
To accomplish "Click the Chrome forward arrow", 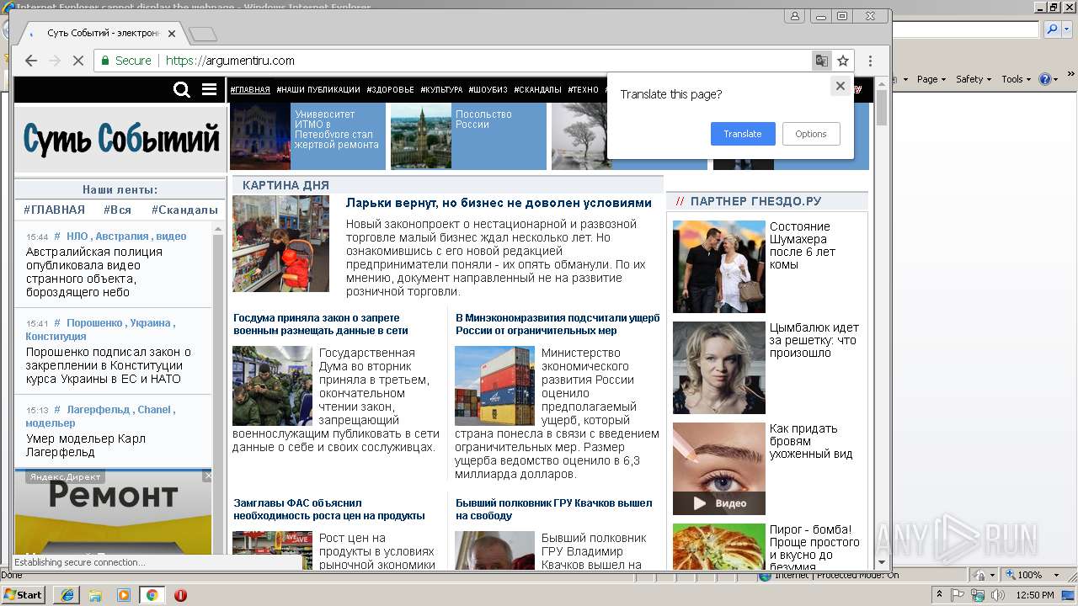I will [x=55, y=61].
